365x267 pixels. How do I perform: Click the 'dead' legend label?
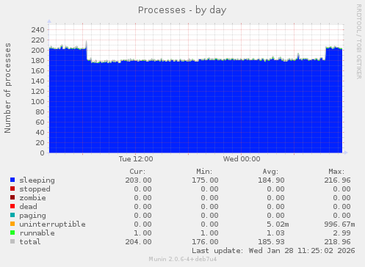pos(28,207)
